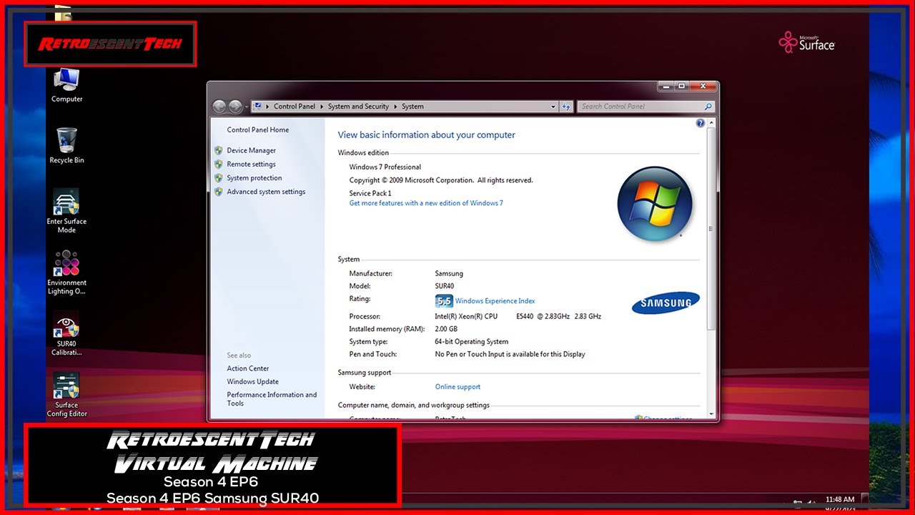Image resolution: width=915 pixels, height=515 pixels.
Task: Open Performance Information and Tools link
Action: [272, 399]
